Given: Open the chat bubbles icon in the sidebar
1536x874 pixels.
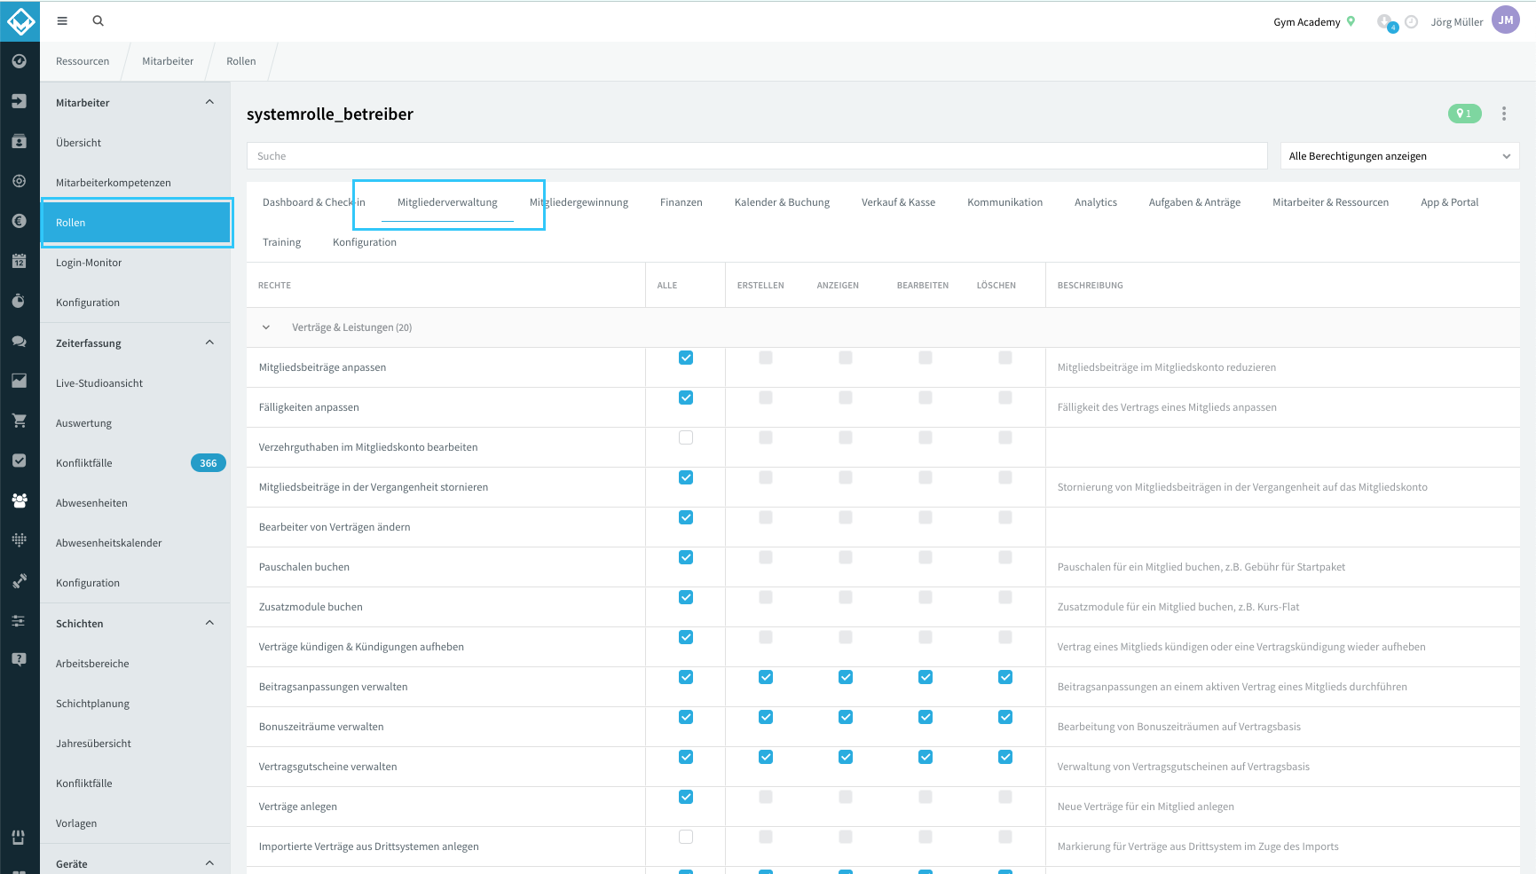Looking at the screenshot, I should point(20,341).
